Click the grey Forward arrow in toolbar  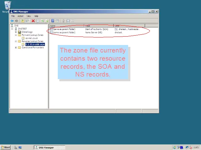pos(17,21)
